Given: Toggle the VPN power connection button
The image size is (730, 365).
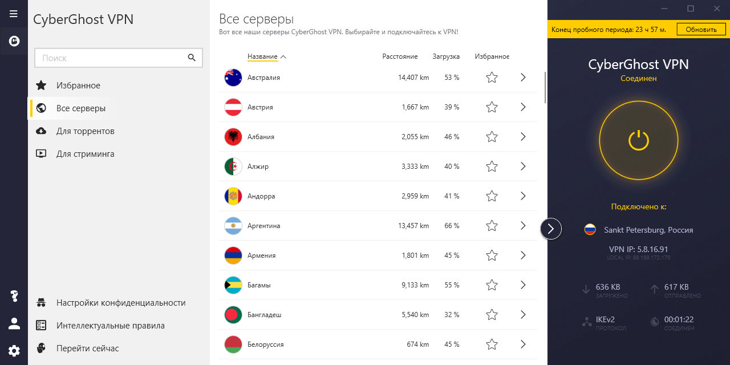Looking at the screenshot, I should 638,140.
